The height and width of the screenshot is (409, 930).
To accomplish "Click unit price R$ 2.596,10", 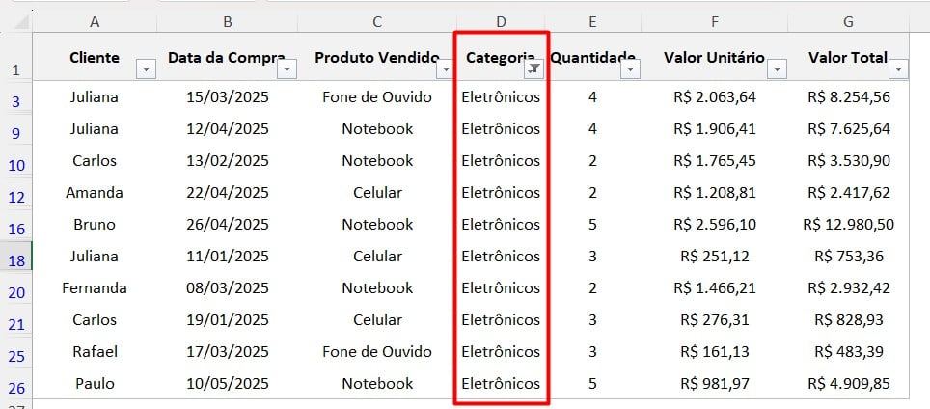I will point(715,225).
